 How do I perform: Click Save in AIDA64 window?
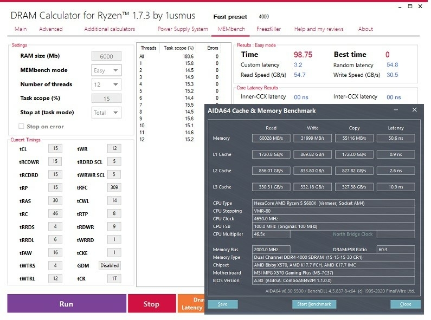[222, 304]
